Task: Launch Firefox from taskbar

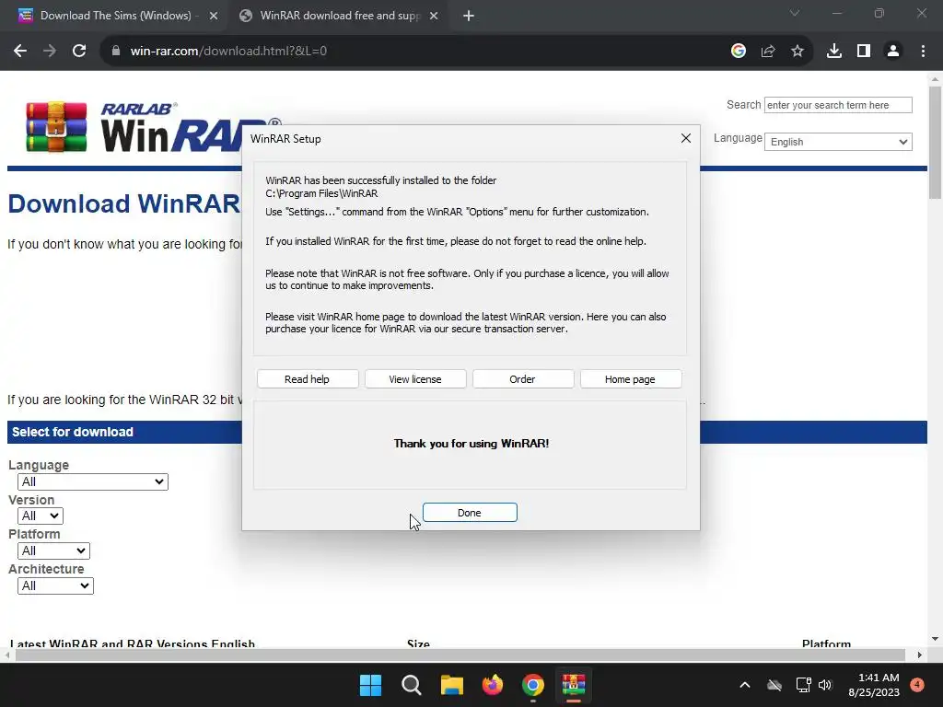Action: point(493,685)
